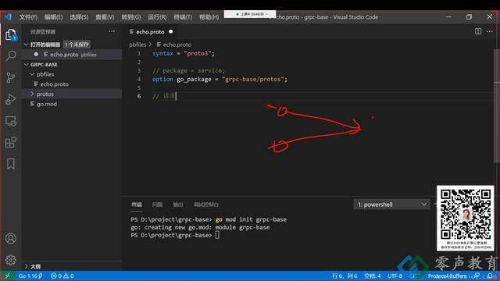Open Source Control view icon
Viewport: 500px width, 281px height.
(11, 77)
